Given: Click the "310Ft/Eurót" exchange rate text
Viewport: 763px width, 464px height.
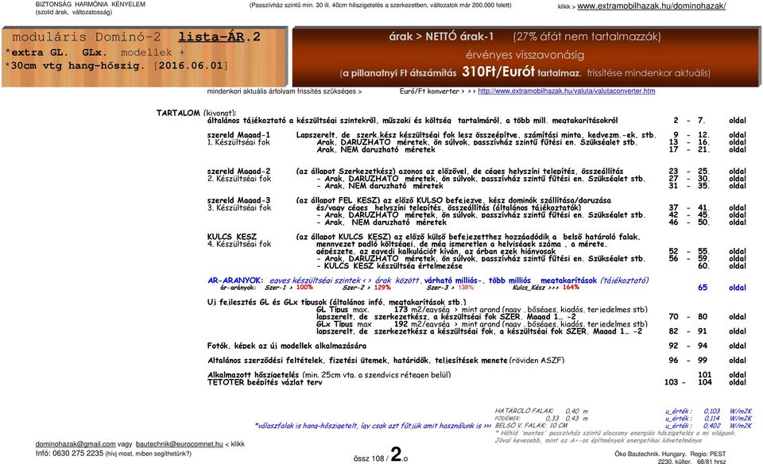Looking at the screenshot, I should 498,72.
